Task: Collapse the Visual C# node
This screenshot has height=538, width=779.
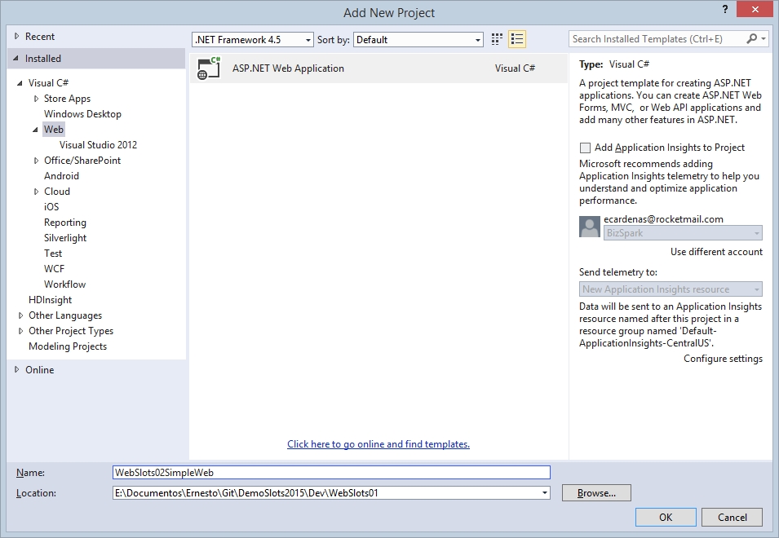Action: [x=20, y=83]
